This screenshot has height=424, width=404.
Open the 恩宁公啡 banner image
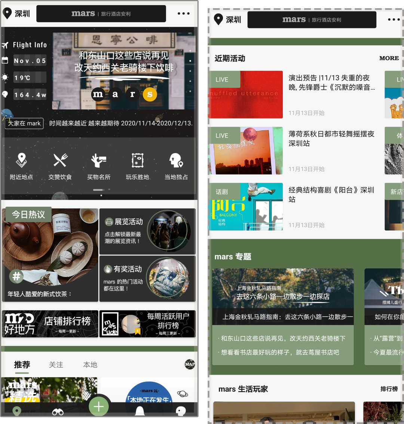123,71
